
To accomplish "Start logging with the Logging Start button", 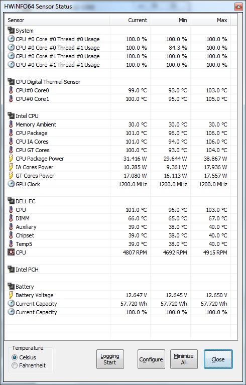I will [x=110, y=359].
